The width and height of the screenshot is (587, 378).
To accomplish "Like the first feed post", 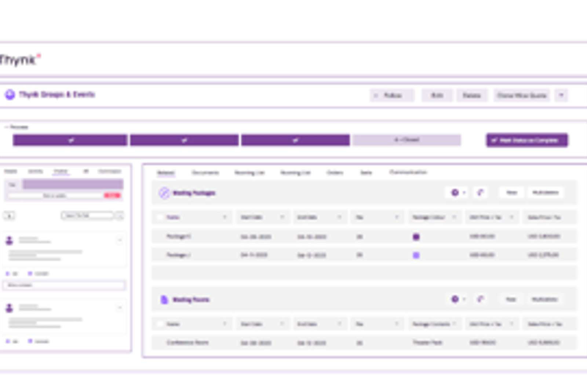I will [x=11, y=274].
